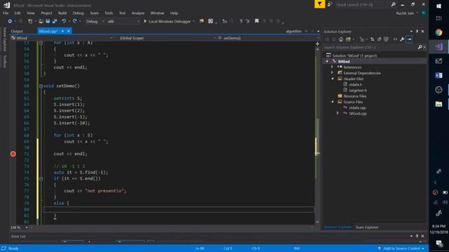Close the StlGod.cpp editor tab
The height and width of the screenshot is (252, 449).
pos(69,31)
